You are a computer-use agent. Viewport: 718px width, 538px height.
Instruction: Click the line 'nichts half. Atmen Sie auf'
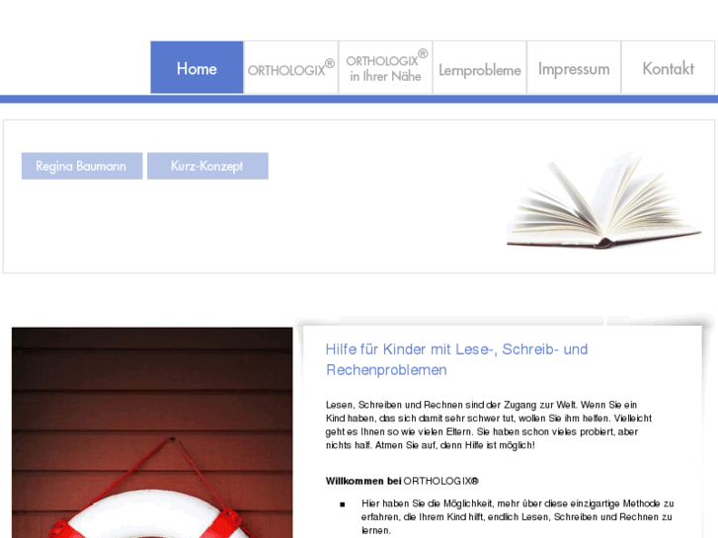click(430, 445)
